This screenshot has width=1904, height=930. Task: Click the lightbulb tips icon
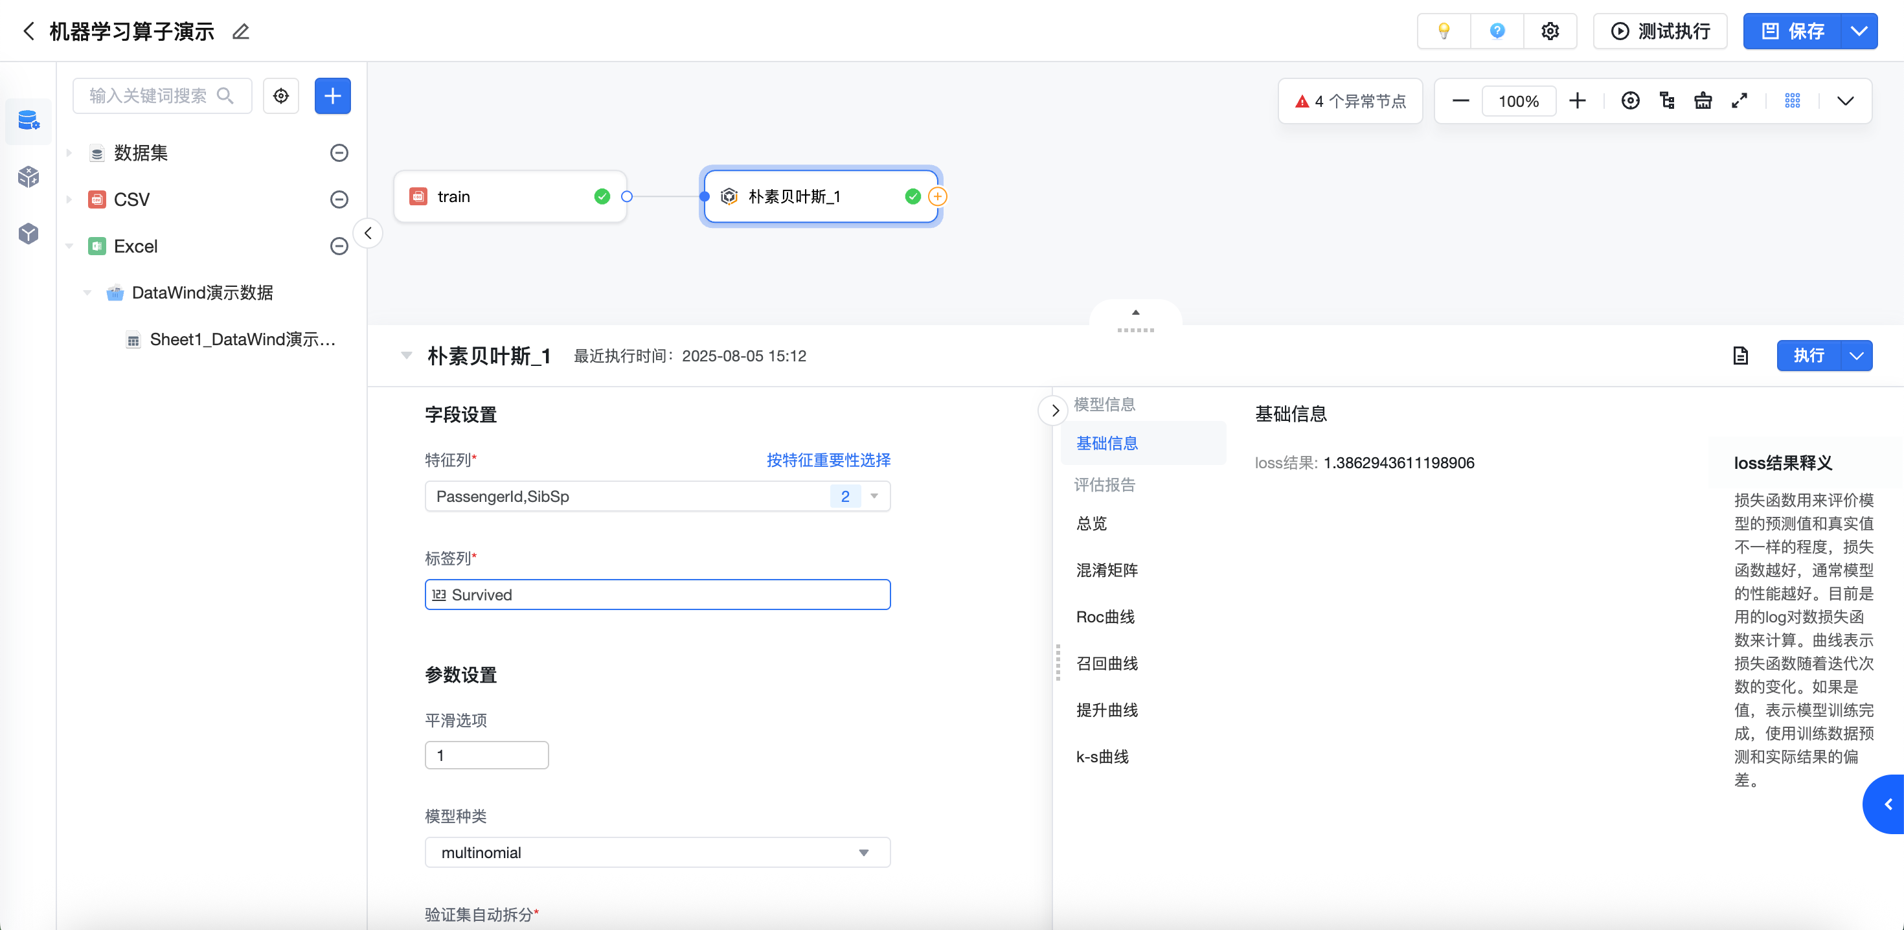point(1444,31)
